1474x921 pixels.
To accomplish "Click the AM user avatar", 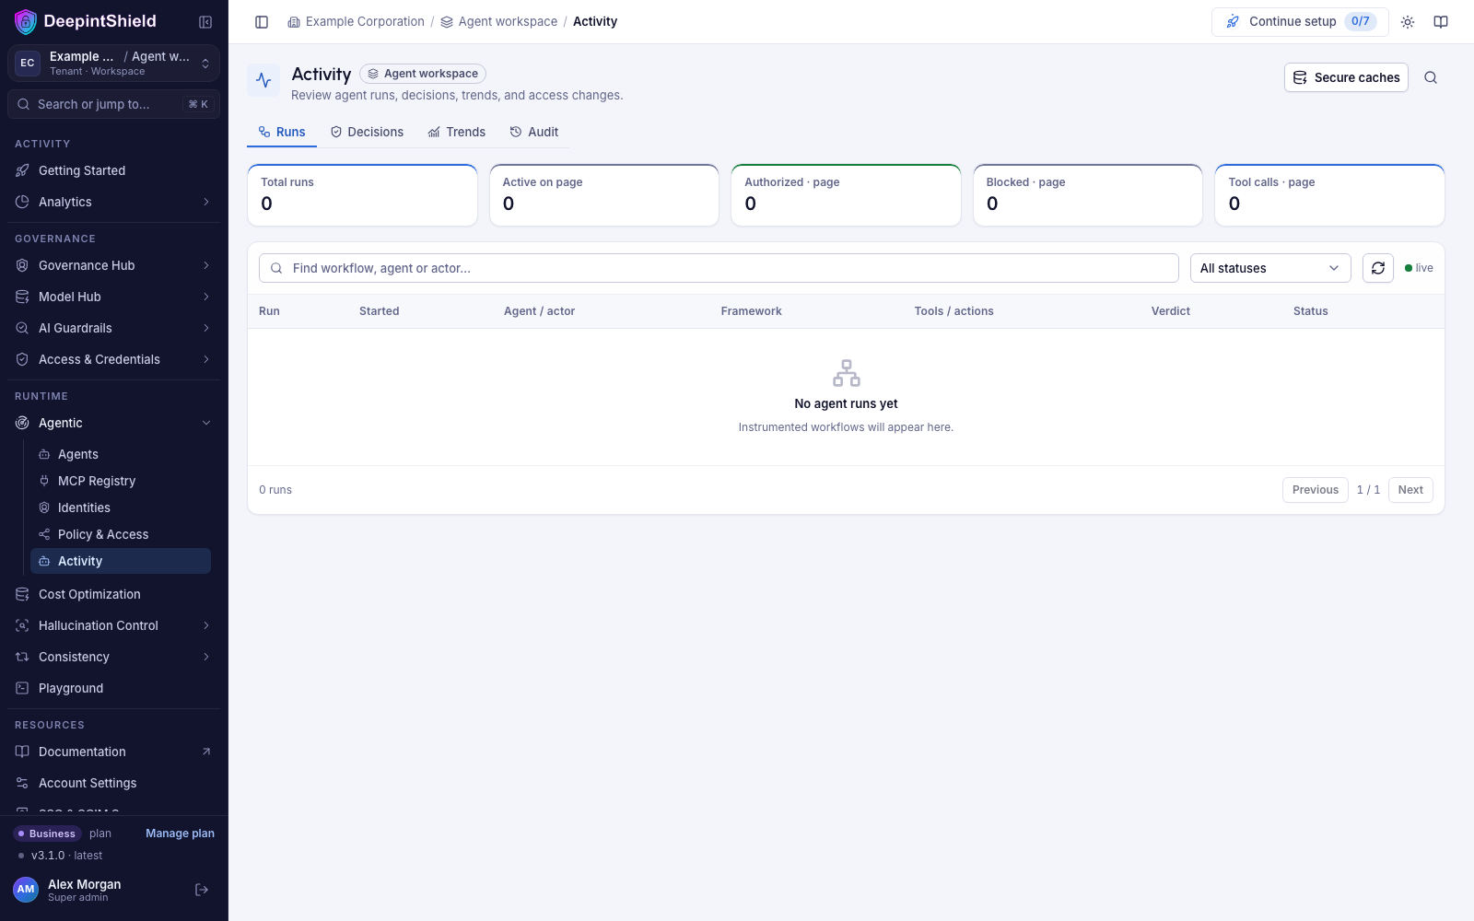I will [26, 890].
